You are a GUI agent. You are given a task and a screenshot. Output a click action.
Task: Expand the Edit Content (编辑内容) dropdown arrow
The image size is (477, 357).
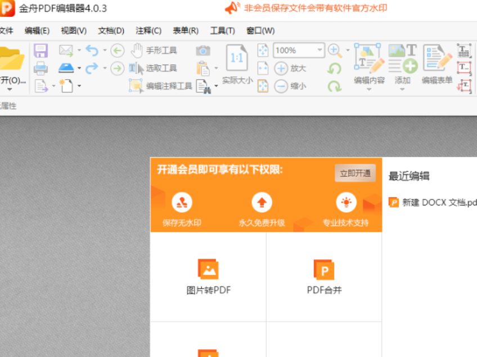[369, 90]
